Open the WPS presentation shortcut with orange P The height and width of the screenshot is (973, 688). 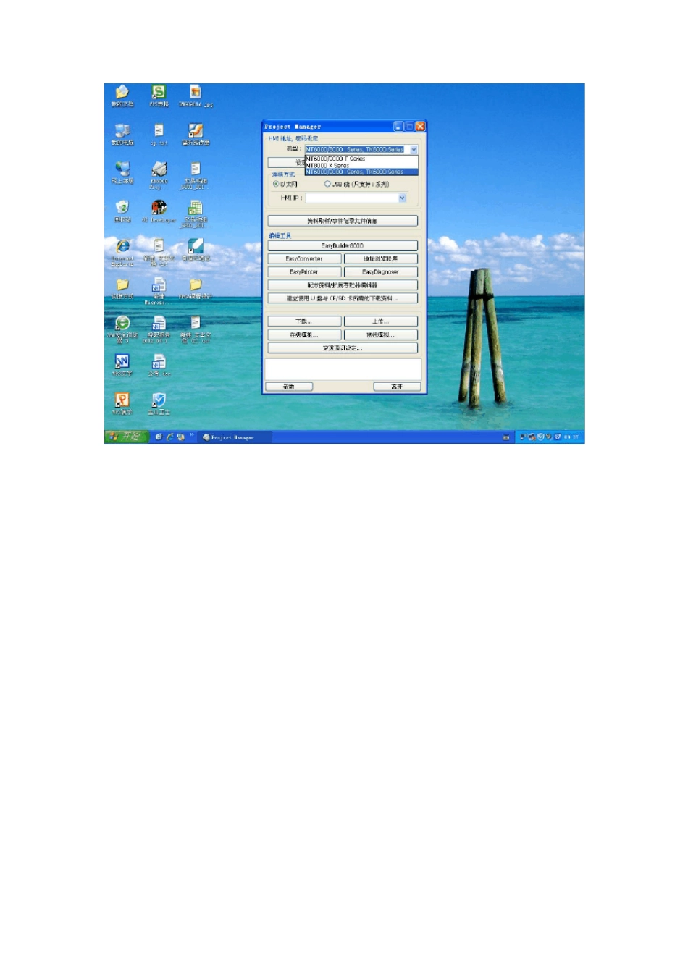[x=122, y=401]
